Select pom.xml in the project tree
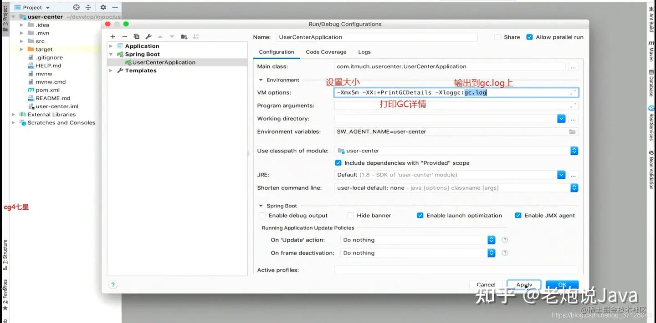 coord(47,90)
